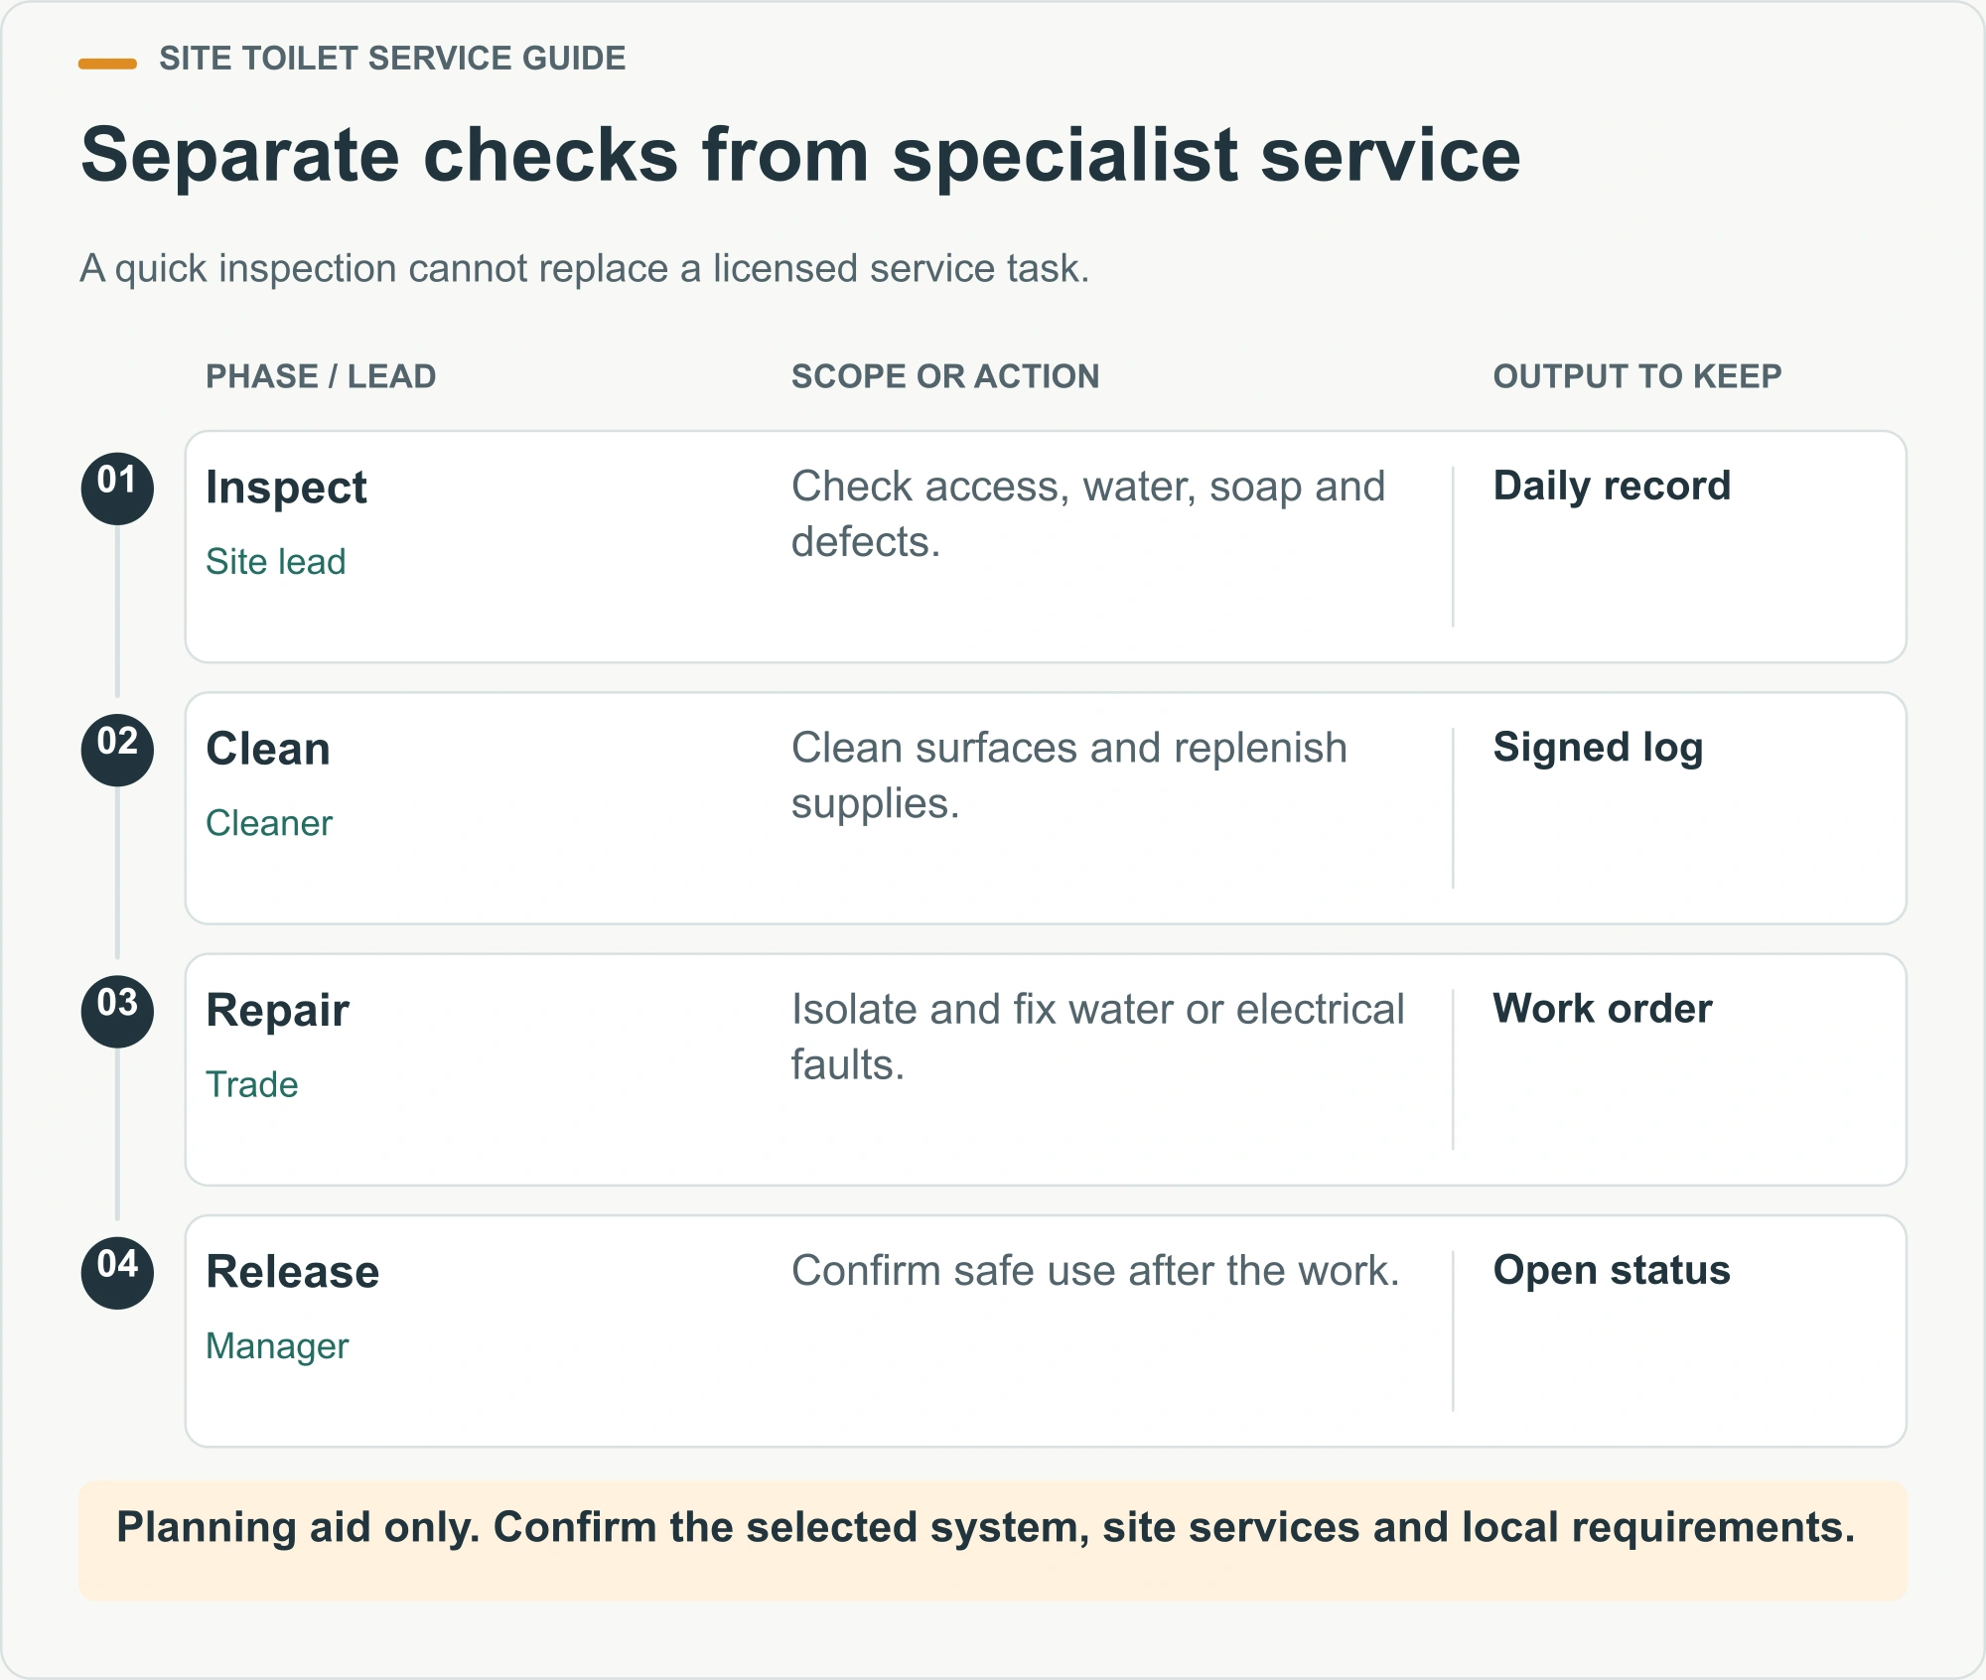Click the "OUTPUT TO KEEP" column header

pyautogui.click(x=1637, y=376)
